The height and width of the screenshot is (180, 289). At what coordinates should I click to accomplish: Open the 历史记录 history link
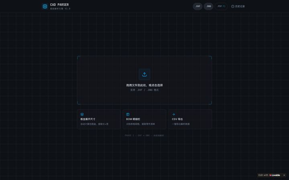click(238, 6)
